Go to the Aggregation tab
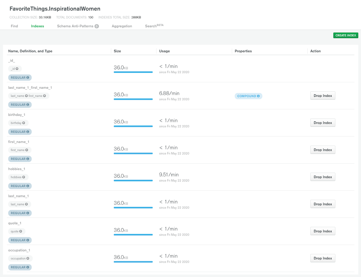 click(122, 26)
